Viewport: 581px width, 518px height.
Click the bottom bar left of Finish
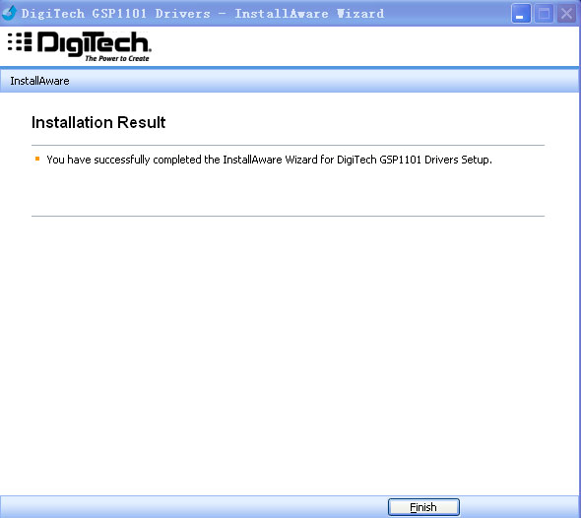(193, 507)
